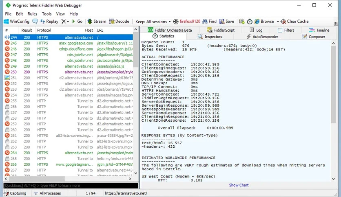Screen dimensions: 341x197
Task: Click lock icon of session 265
Action: [7, 159]
